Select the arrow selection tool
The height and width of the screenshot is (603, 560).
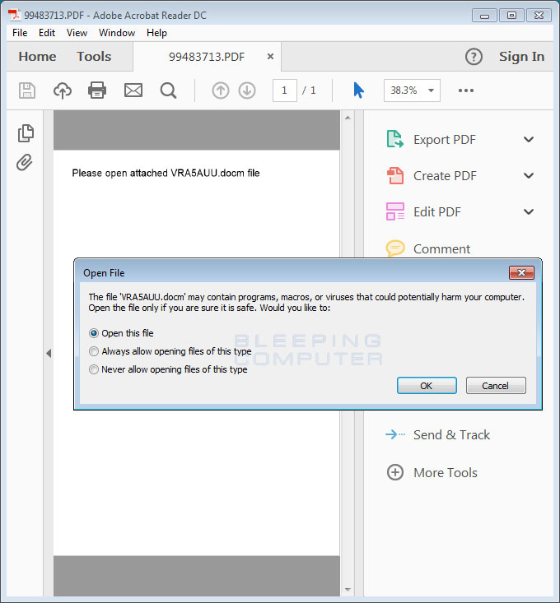click(x=358, y=90)
